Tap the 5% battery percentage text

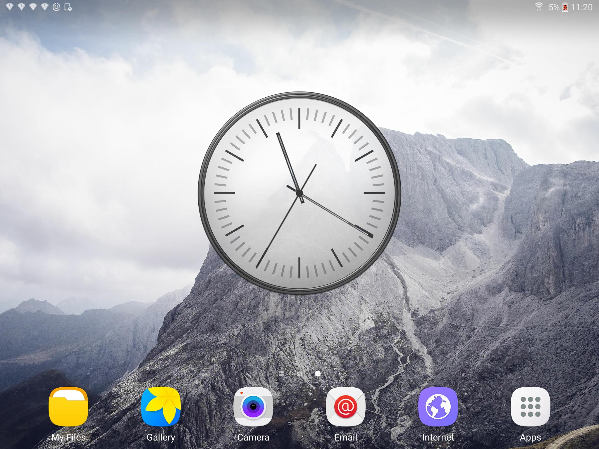pyautogui.click(x=554, y=7)
